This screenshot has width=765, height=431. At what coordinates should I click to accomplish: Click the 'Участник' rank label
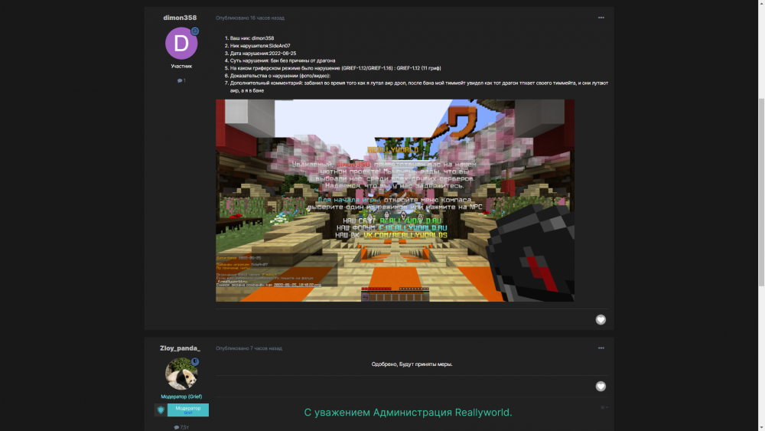(181, 66)
